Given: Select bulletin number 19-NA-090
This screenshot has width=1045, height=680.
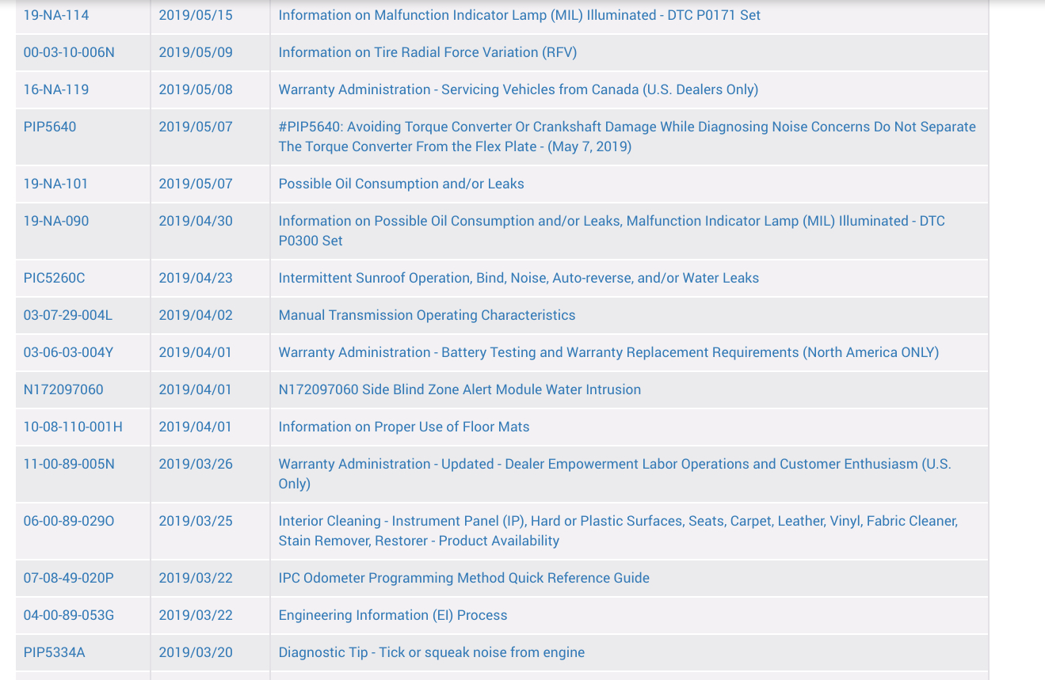Looking at the screenshot, I should (x=56, y=221).
